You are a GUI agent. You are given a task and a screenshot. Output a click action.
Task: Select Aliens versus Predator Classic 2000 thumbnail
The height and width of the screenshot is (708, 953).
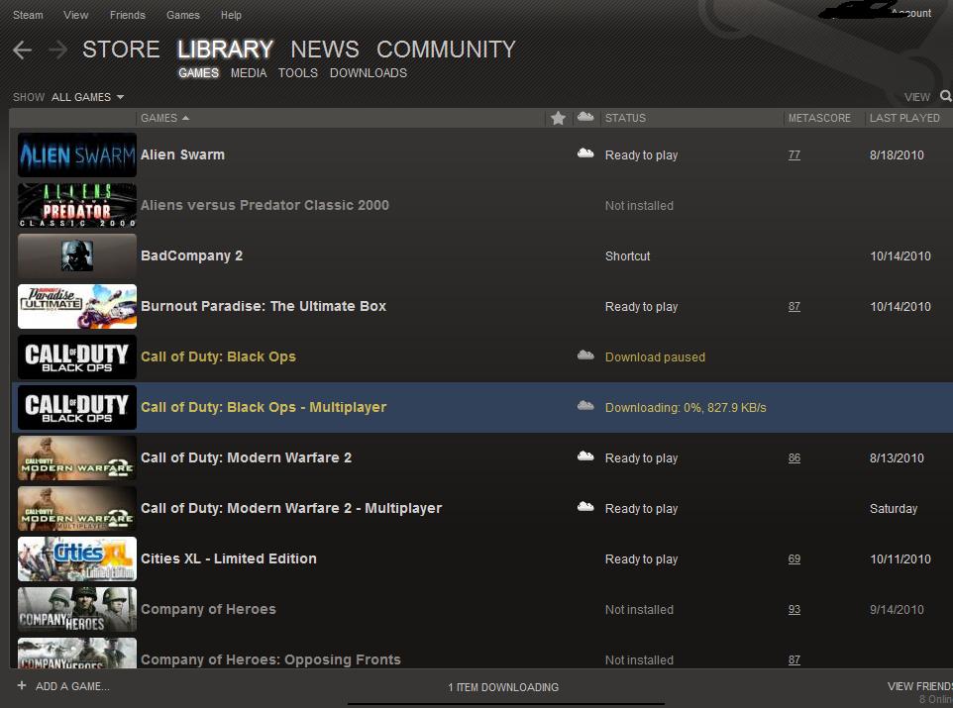[x=77, y=205]
